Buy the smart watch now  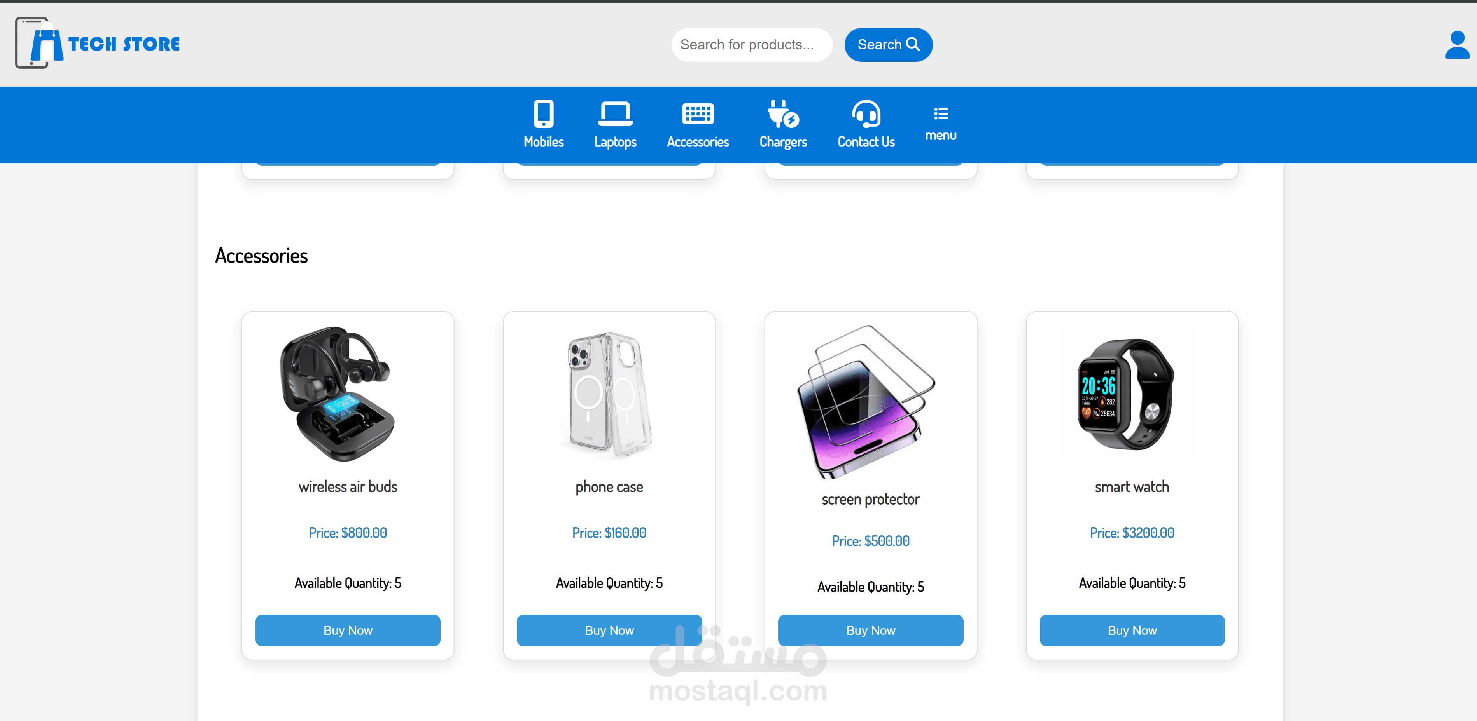tap(1132, 630)
